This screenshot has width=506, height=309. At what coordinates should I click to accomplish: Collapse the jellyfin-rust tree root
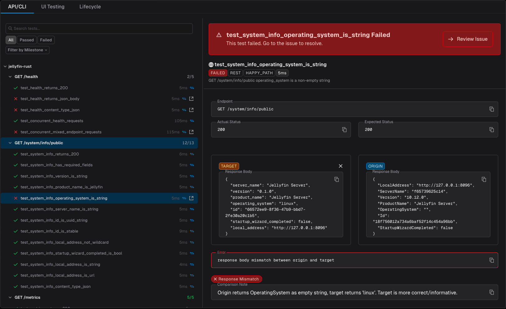pyautogui.click(x=5, y=67)
